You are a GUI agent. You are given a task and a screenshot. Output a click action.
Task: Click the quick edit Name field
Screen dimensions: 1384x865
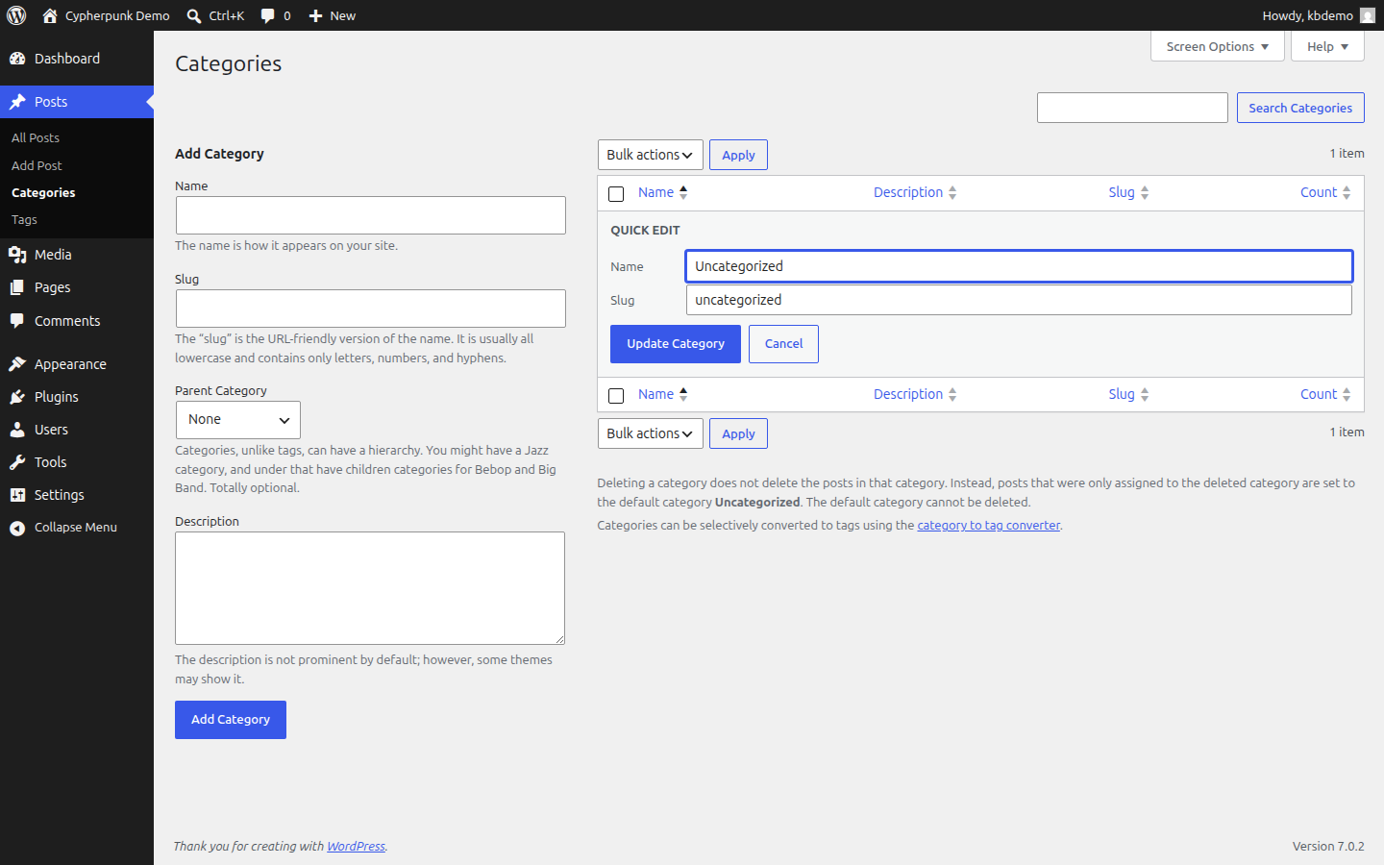[x=1019, y=266]
